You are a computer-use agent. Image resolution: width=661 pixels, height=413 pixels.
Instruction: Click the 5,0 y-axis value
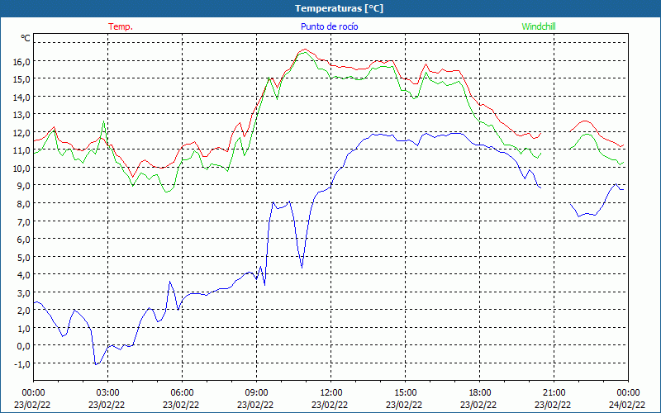coord(24,257)
